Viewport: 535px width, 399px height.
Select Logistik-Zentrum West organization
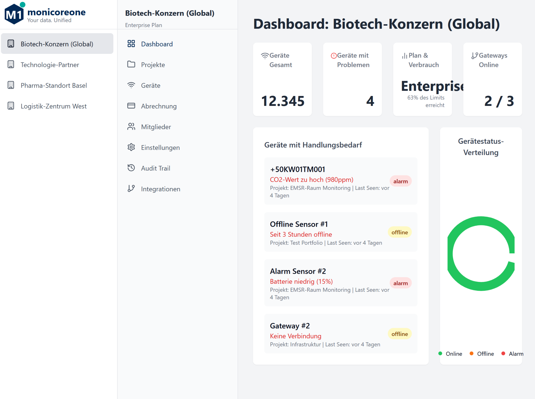pos(54,106)
